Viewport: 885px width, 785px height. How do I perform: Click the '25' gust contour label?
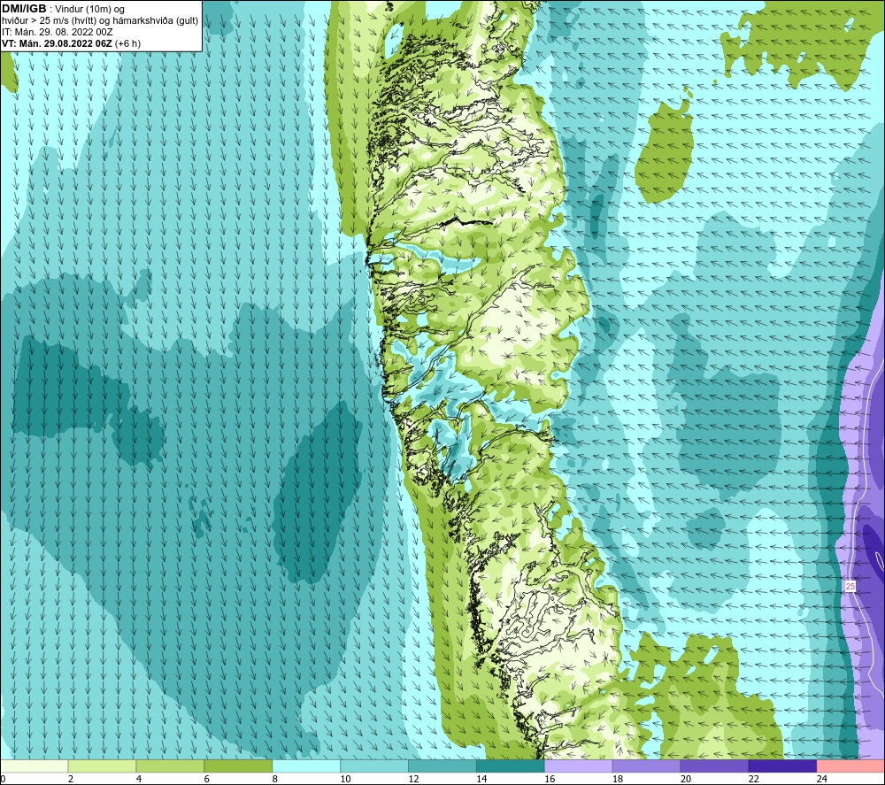(850, 587)
